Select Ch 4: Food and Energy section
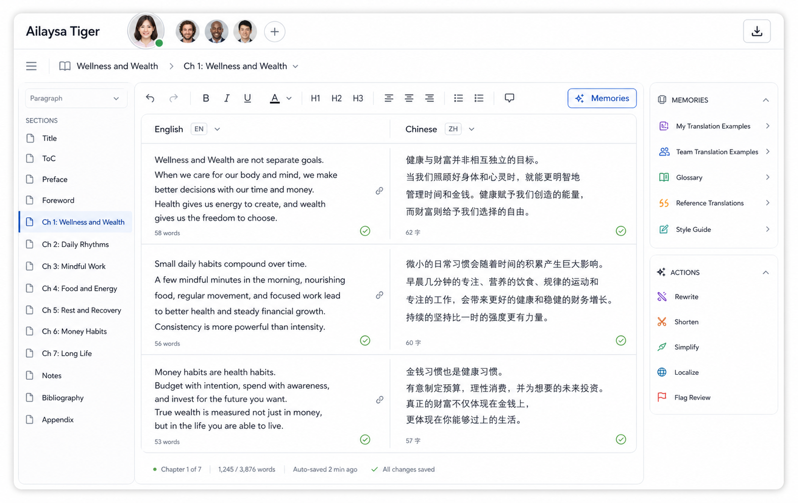Image resolution: width=798 pixels, height=503 pixels. [x=76, y=288]
